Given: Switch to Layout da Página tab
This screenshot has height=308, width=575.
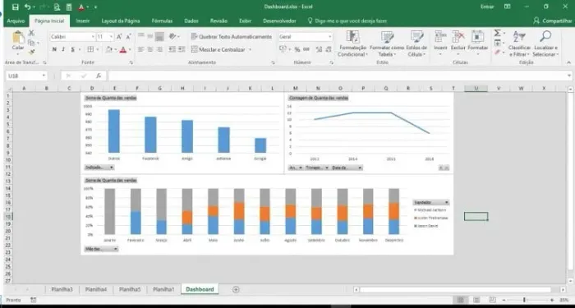Looking at the screenshot, I should coord(121,21).
